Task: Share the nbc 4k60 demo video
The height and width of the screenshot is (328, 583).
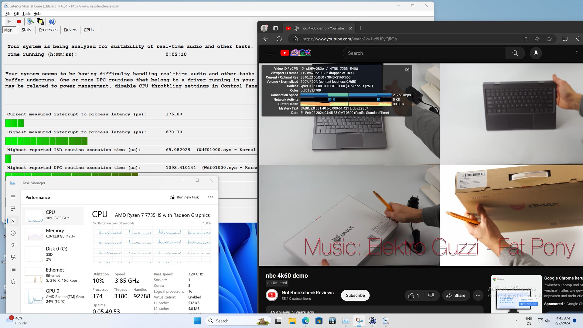Action: (x=455, y=296)
